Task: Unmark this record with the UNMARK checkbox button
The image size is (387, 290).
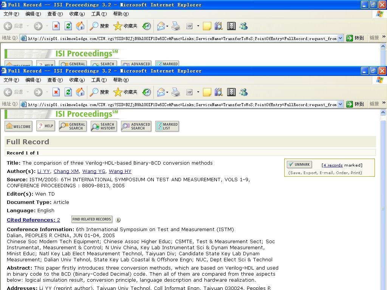Action: click(299, 165)
